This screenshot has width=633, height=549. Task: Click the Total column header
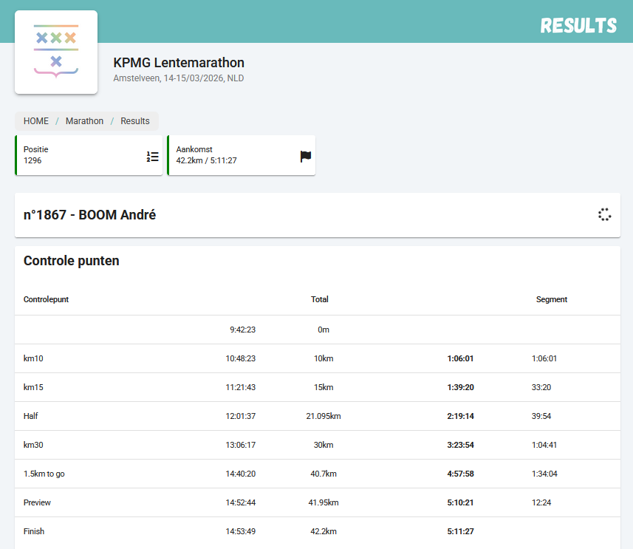[319, 299]
